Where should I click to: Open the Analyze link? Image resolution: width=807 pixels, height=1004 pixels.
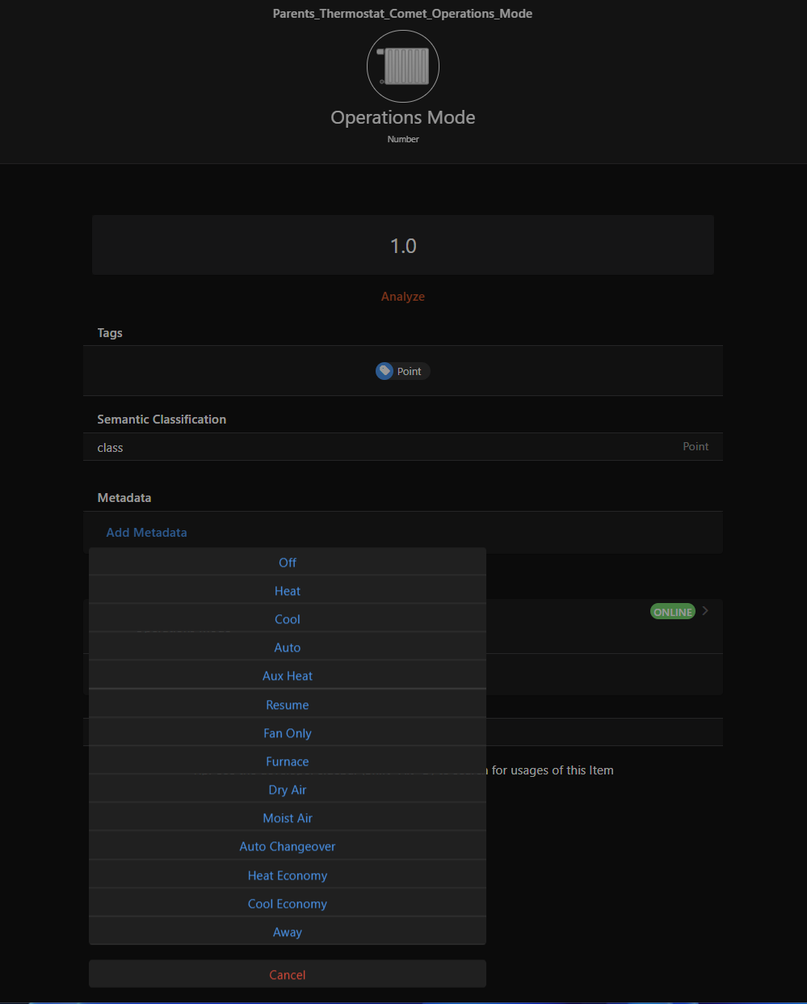[403, 297]
